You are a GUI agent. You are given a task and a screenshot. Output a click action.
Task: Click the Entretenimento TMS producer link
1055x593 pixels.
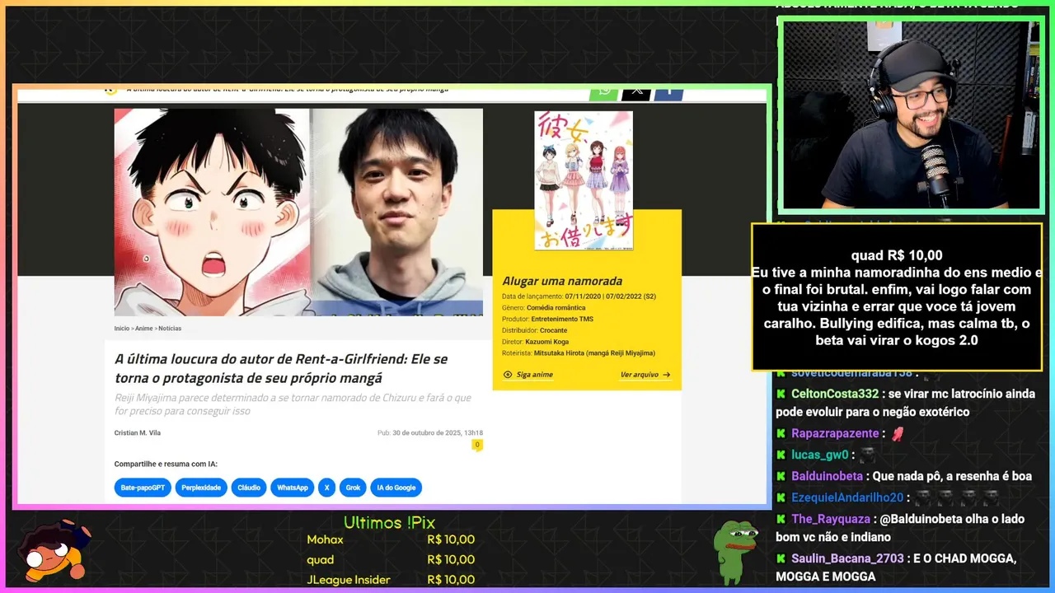click(x=562, y=319)
